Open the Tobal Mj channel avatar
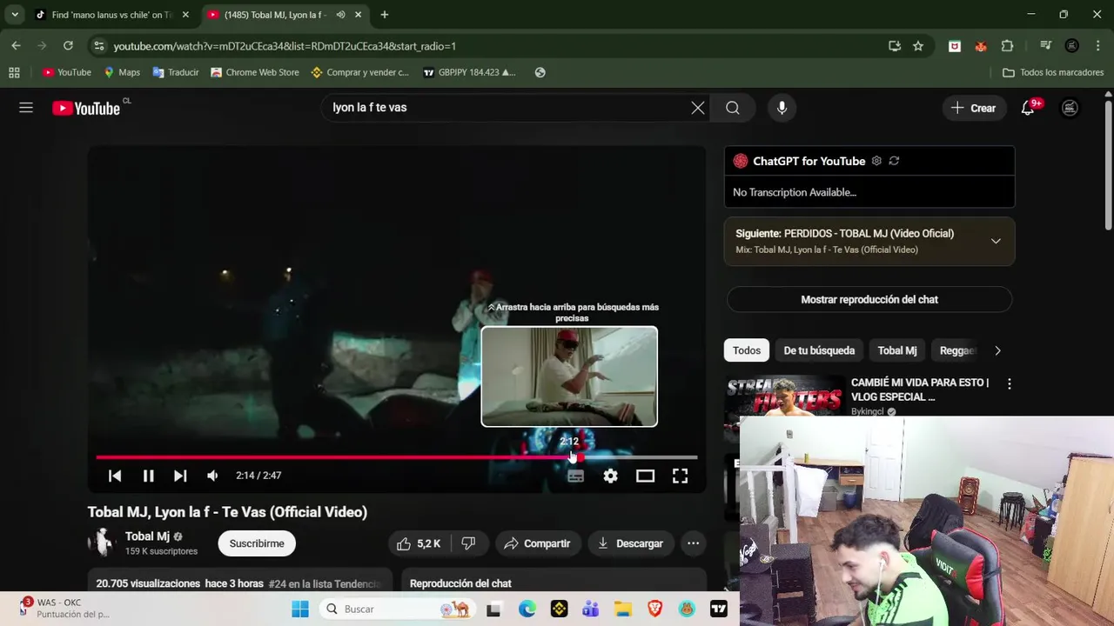This screenshot has height=626, width=1114. [x=103, y=543]
